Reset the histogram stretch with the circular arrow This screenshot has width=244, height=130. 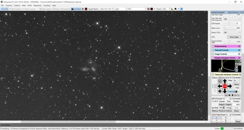click(x=236, y=67)
